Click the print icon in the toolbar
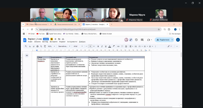 point(37,46)
